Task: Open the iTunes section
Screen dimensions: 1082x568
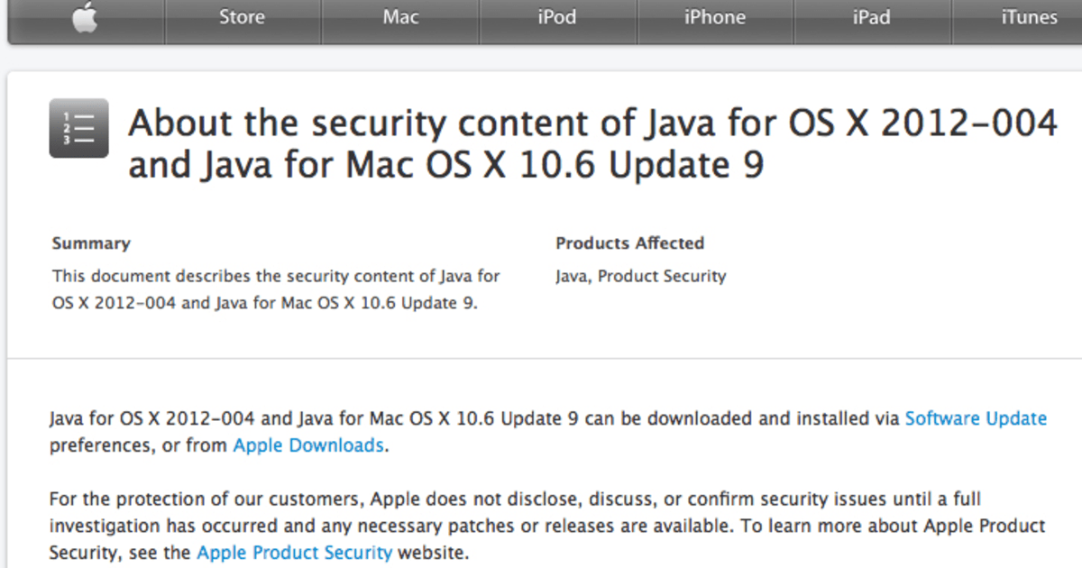Action: click(1029, 16)
